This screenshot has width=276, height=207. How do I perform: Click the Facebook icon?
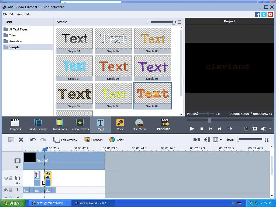pos(258,14)
